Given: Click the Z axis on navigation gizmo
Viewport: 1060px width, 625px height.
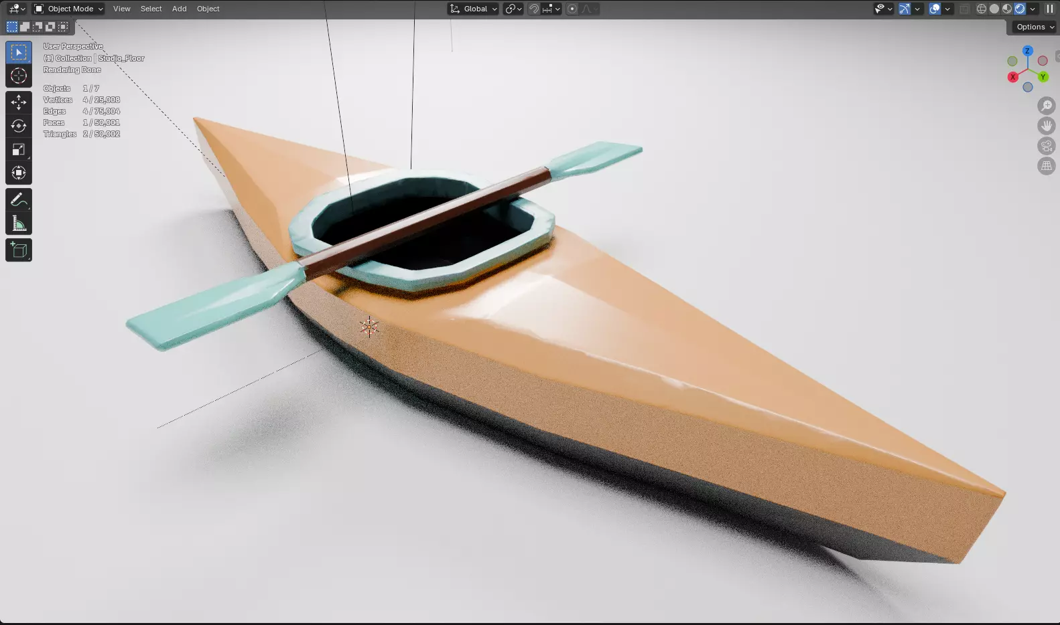Looking at the screenshot, I should pos(1027,51).
